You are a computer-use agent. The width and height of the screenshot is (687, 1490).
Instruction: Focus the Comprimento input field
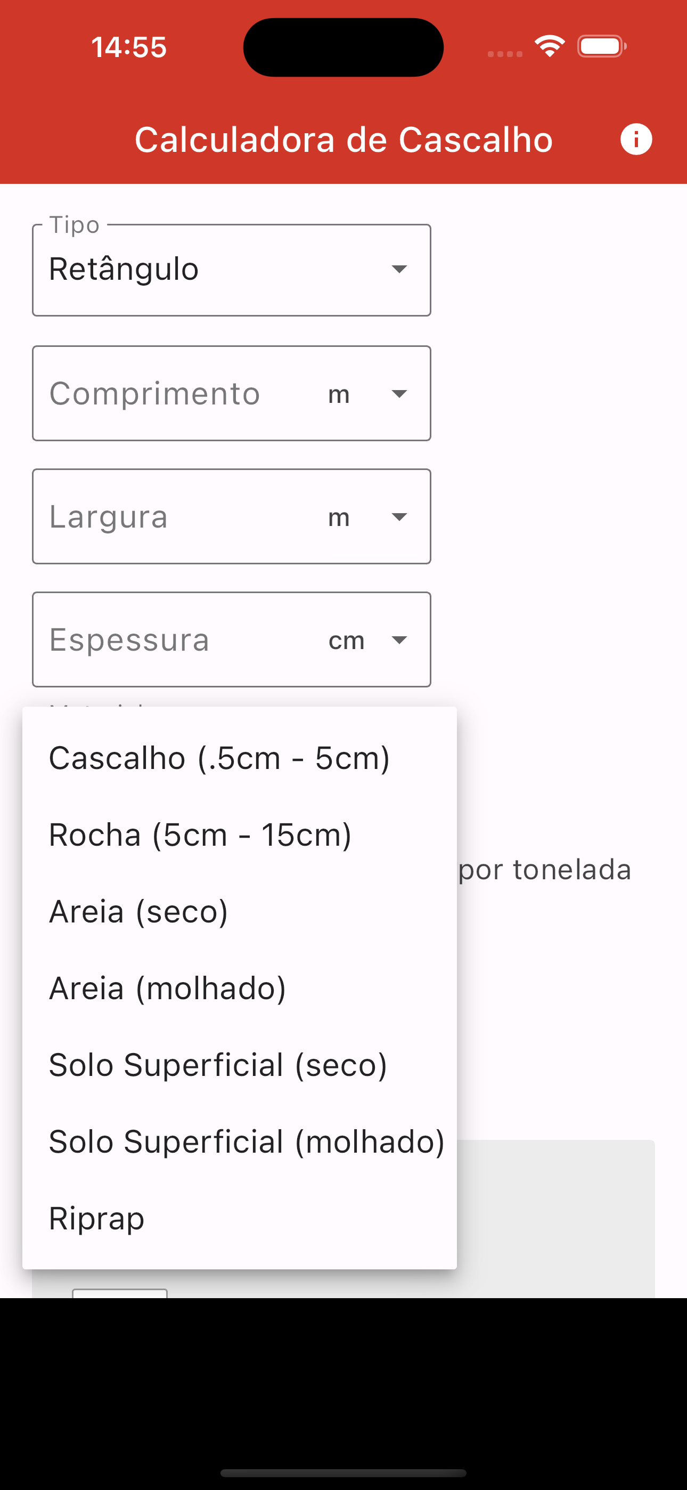[x=174, y=394]
